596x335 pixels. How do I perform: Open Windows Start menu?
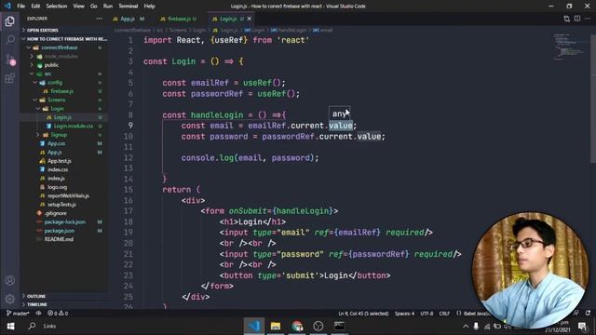click(10, 326)
